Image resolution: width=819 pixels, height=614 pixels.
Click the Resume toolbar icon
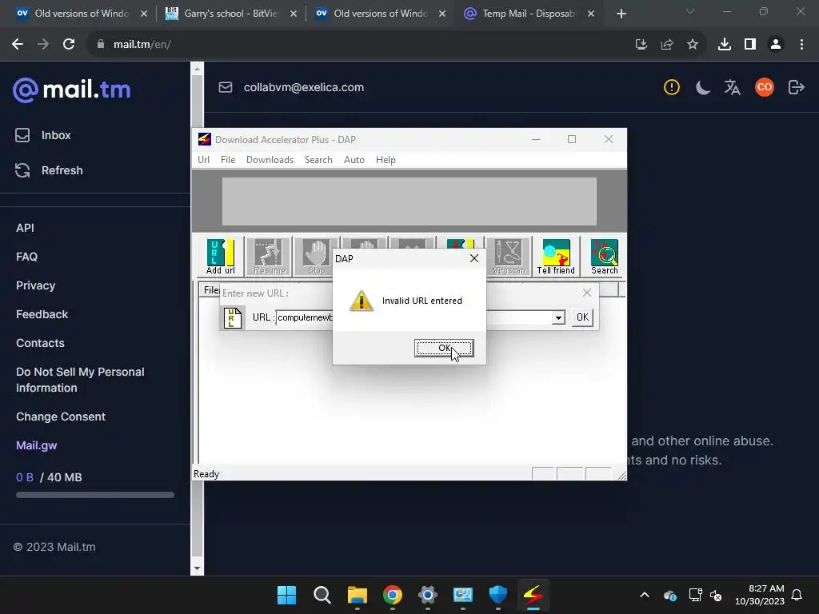(x=269, y=257)
